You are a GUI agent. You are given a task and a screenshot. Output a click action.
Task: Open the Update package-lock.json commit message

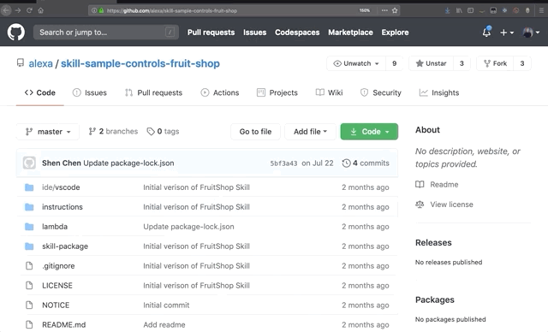click(x=128, y=163)
